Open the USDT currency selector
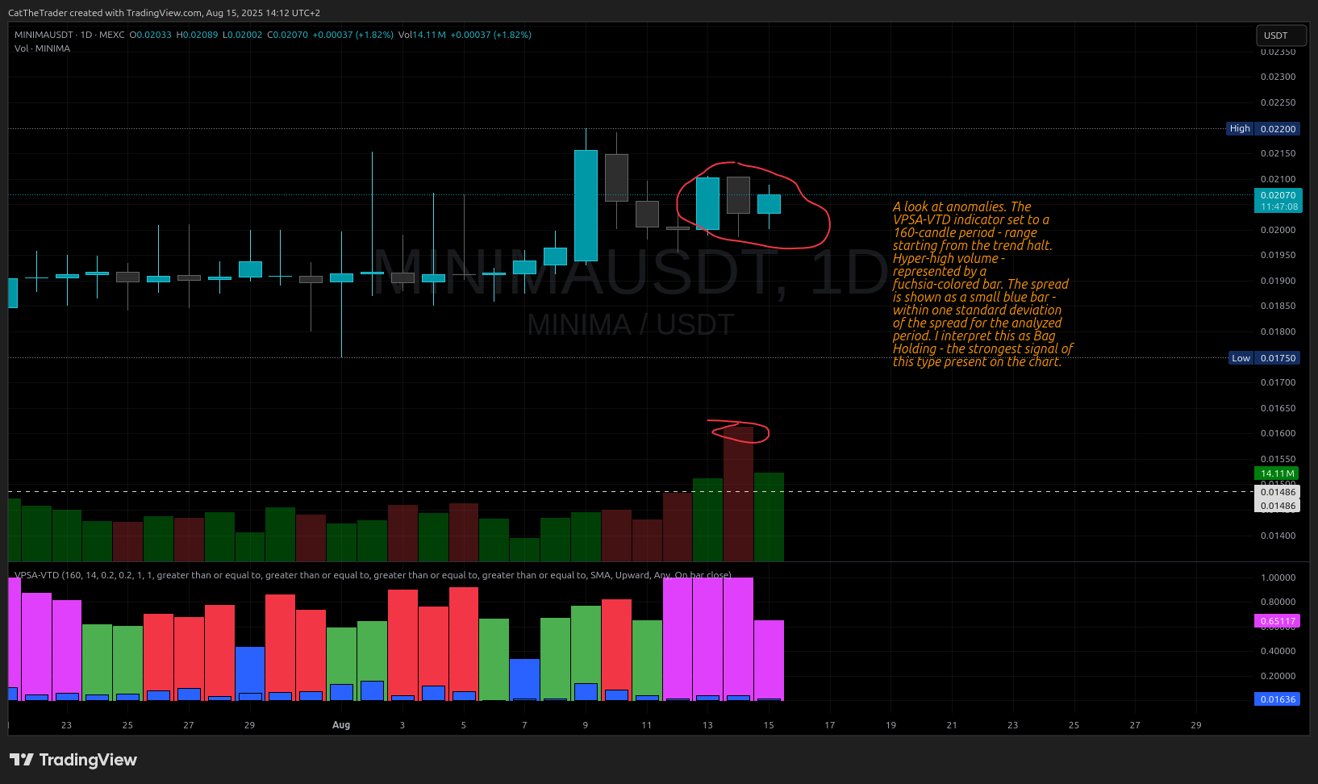The height and width of the screenshot is (784, 1318). [x=1281, y=35]
